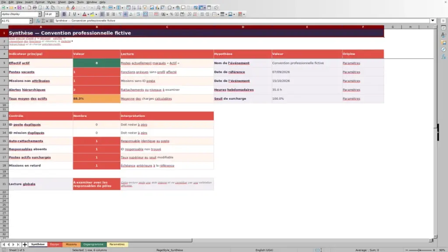The image size is (448, 252).
Task: Enable Center Horizontally alignment
Action: tap(108, 14)
